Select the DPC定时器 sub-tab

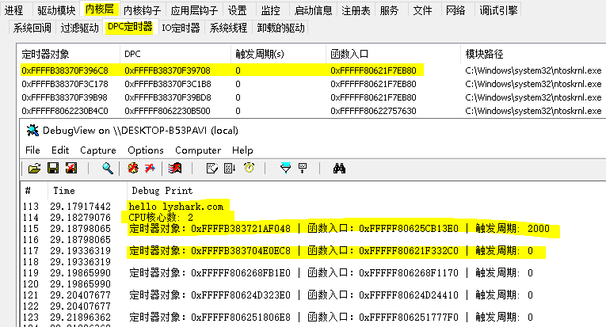130,27
